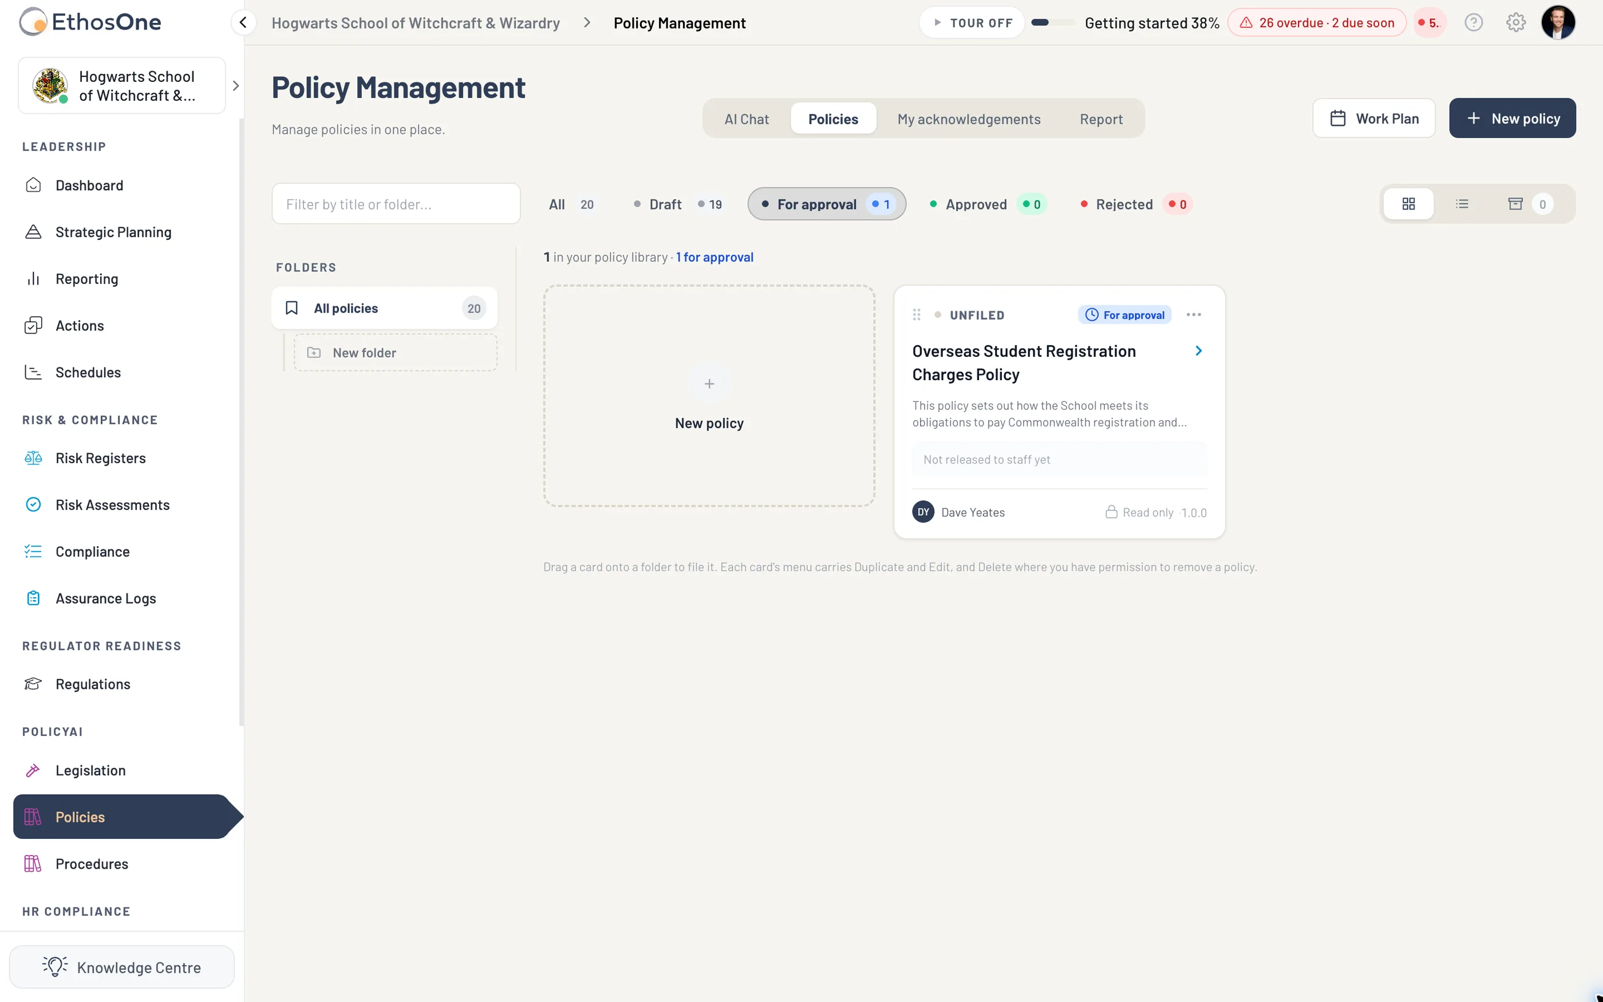Viewport: 1603px width, 1002px height.
Task: Click the dark New policy button
Action: tap(1512, 119)
